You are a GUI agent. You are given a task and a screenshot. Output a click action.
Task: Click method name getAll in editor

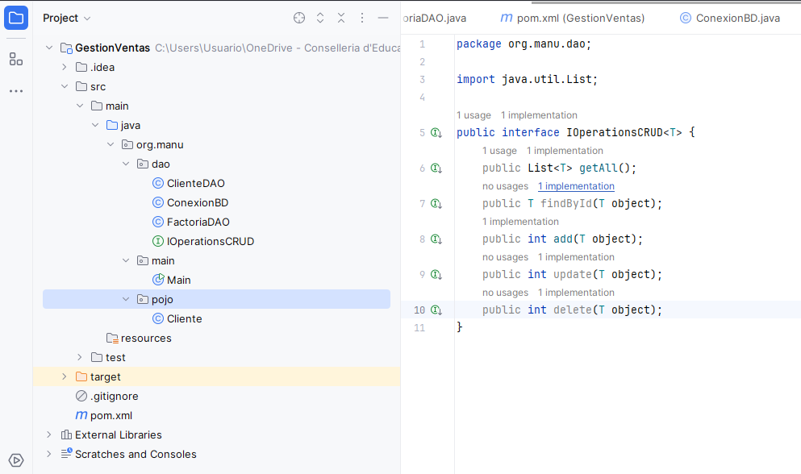point(599,168)
